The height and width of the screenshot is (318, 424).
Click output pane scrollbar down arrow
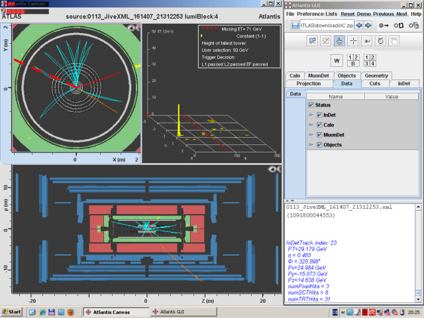[x=418, y=299]
